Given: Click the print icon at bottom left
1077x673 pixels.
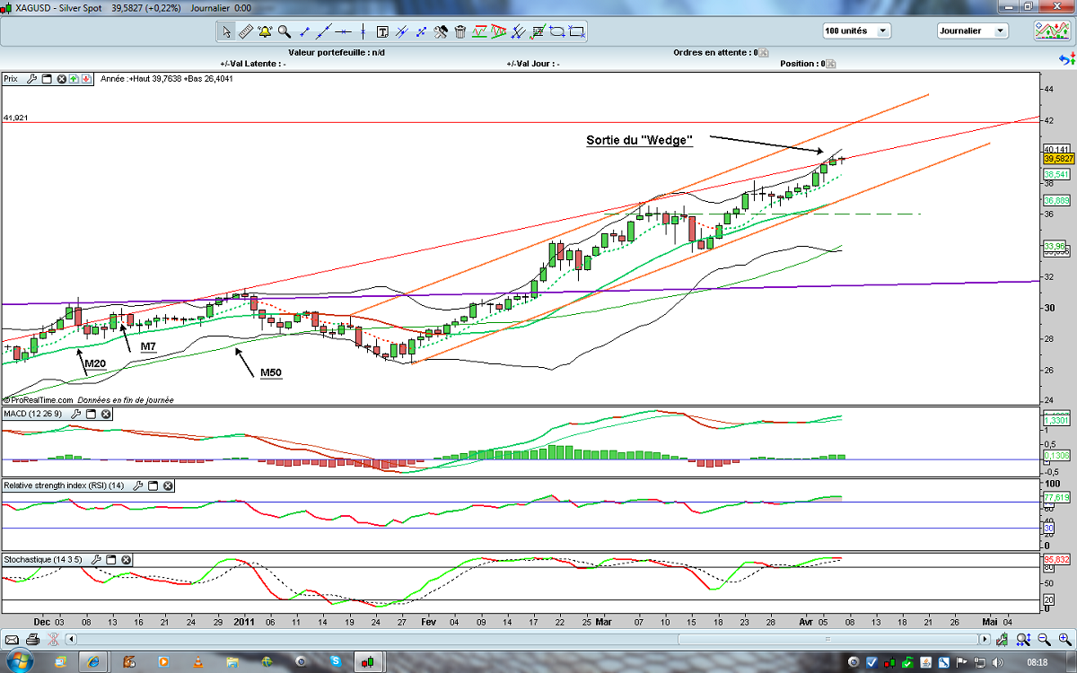Looking at the screenshot, I should tap(32, 640).
